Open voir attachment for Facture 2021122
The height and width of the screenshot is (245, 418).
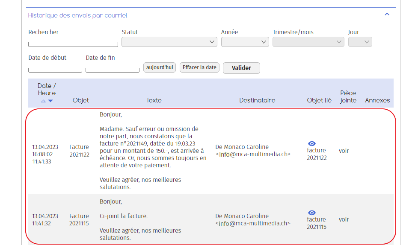pyautogui.click(x=344, y=151)
